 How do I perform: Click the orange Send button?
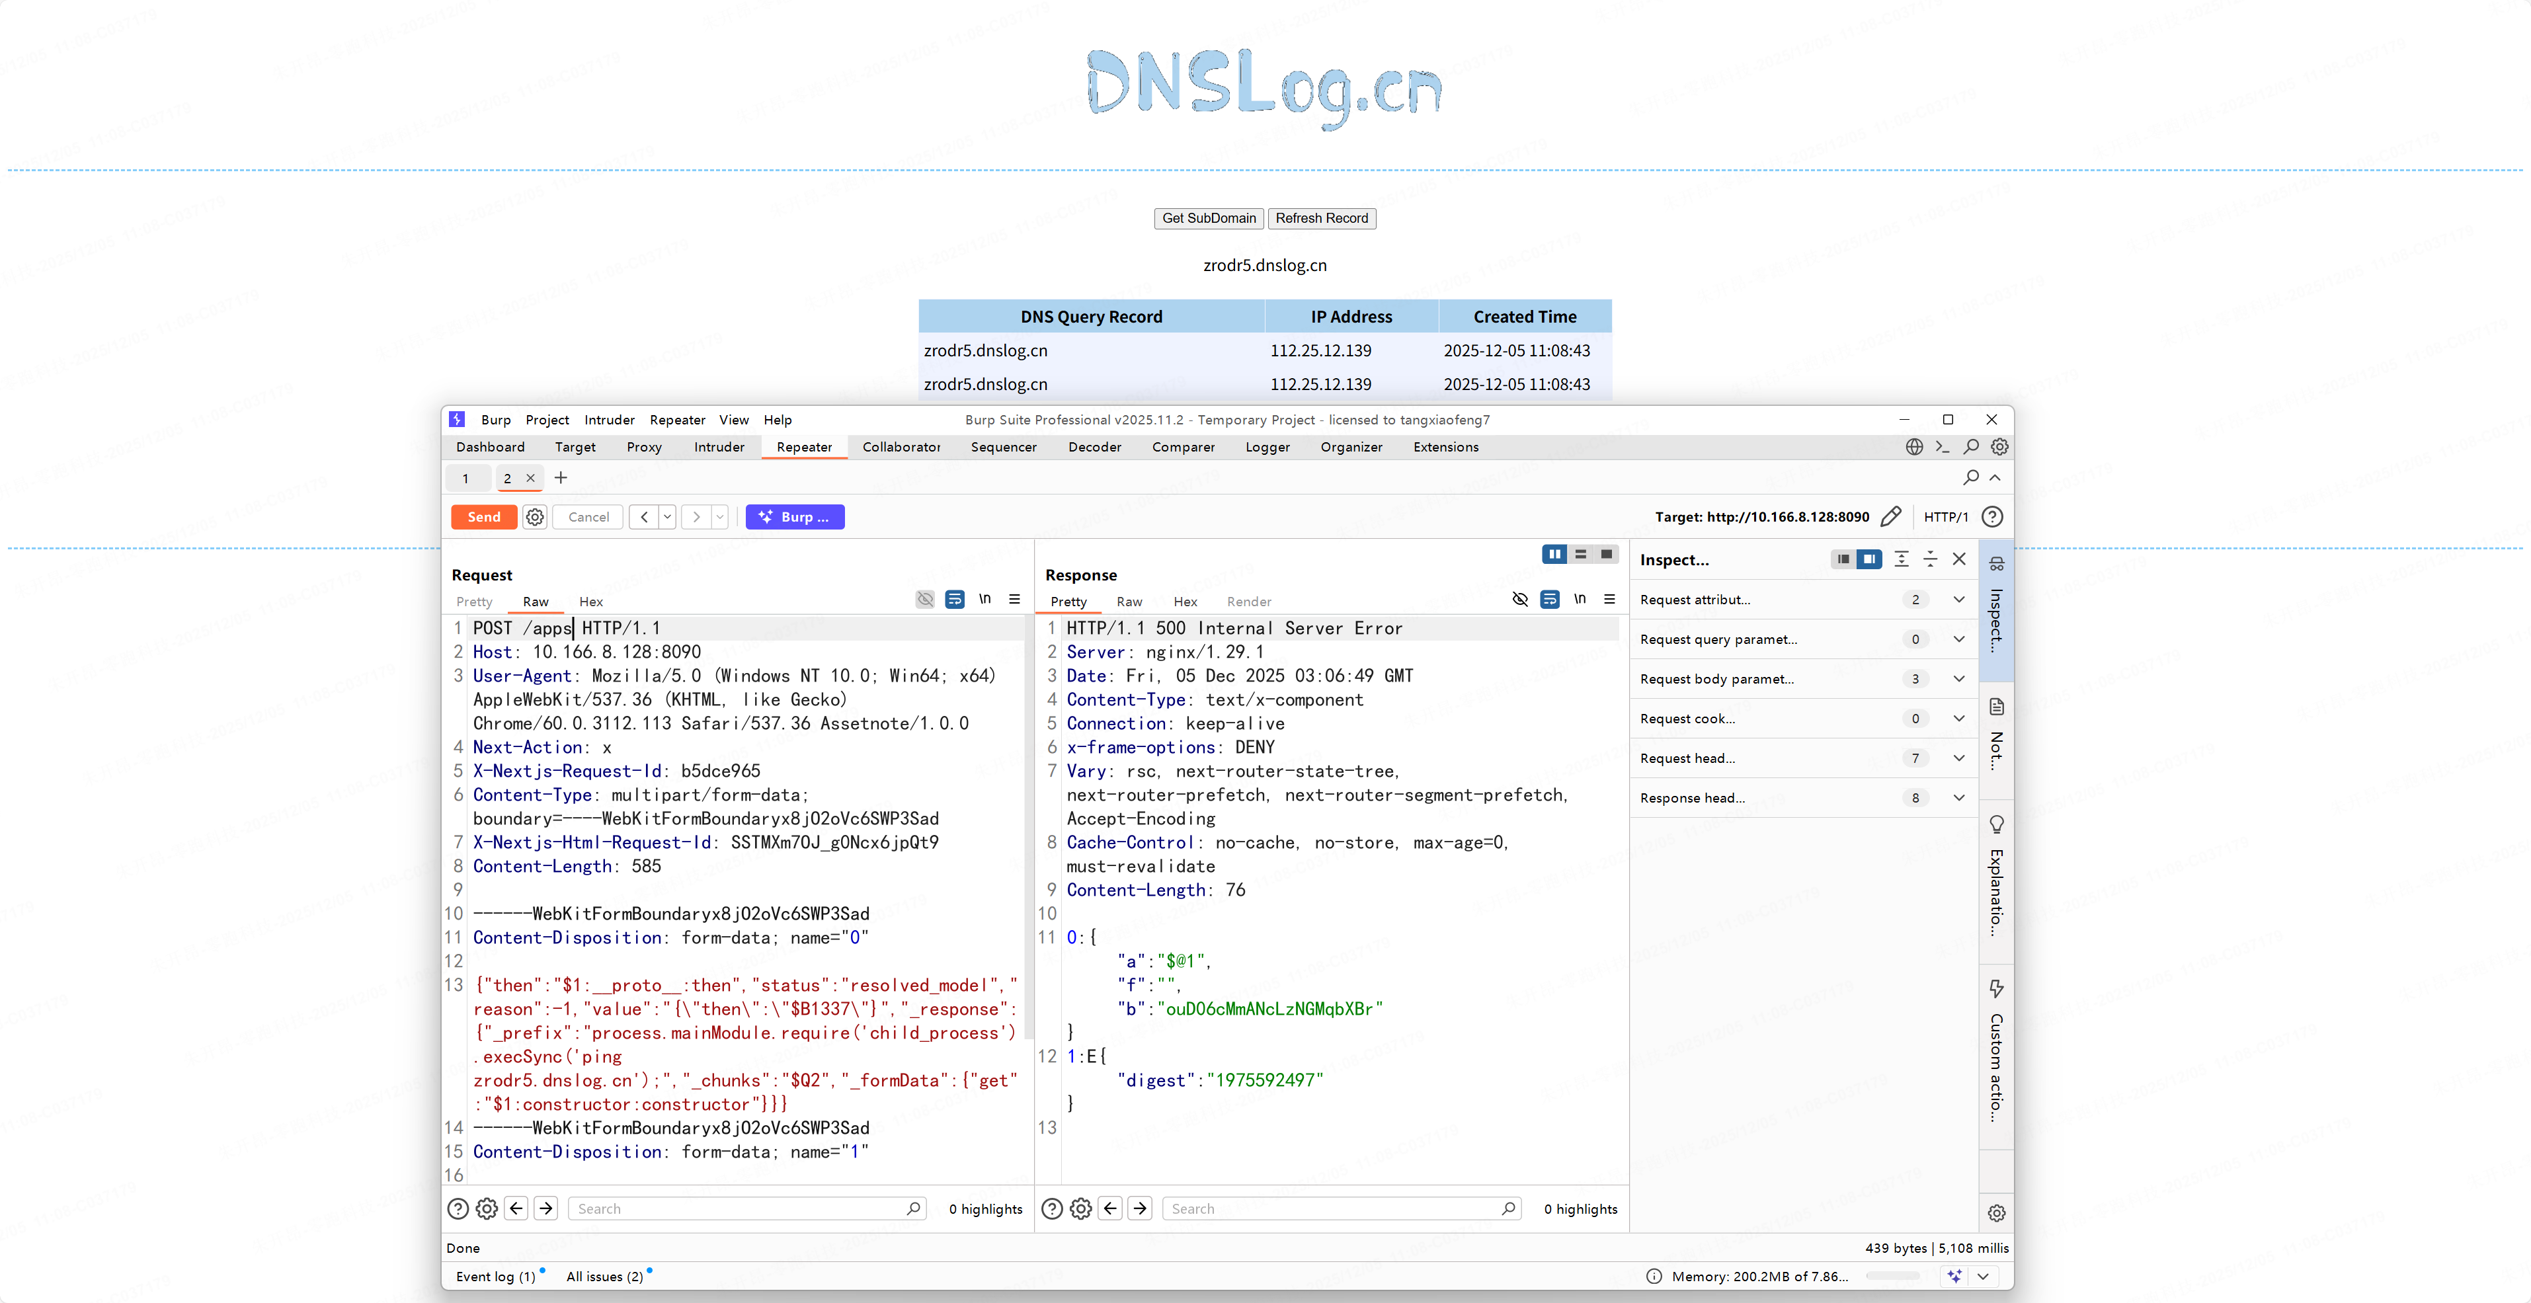483,517
